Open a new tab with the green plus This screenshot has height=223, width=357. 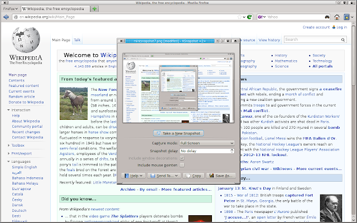click(94, 9)
